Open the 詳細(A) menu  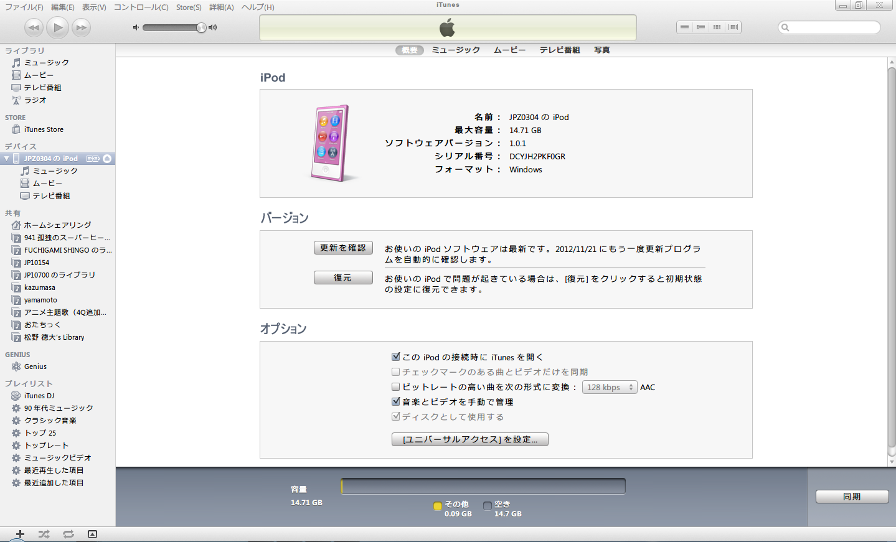(x=222, y=7)
